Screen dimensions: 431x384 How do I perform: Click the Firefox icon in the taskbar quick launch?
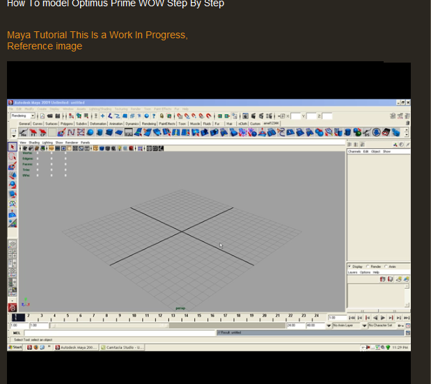pyautogui.click(x=36, y=347)
